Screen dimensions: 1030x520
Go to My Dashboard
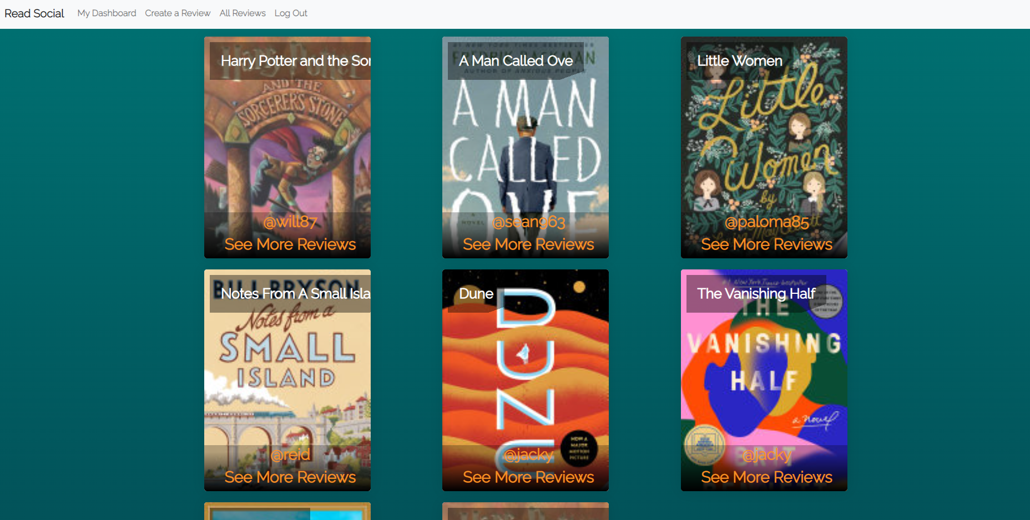pos(107,13)
